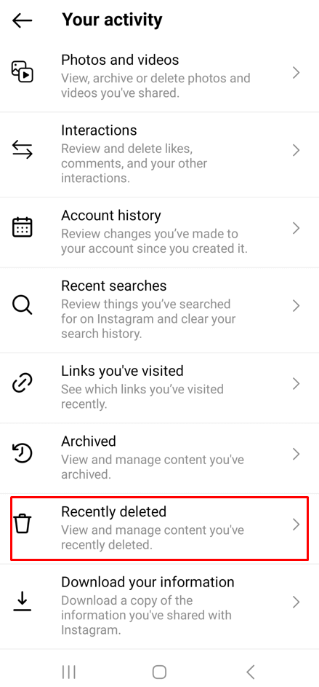The width and height of the screenshot is (319, 687).
Task: Tap the Android system back button
Action: [x=251, y=672]
